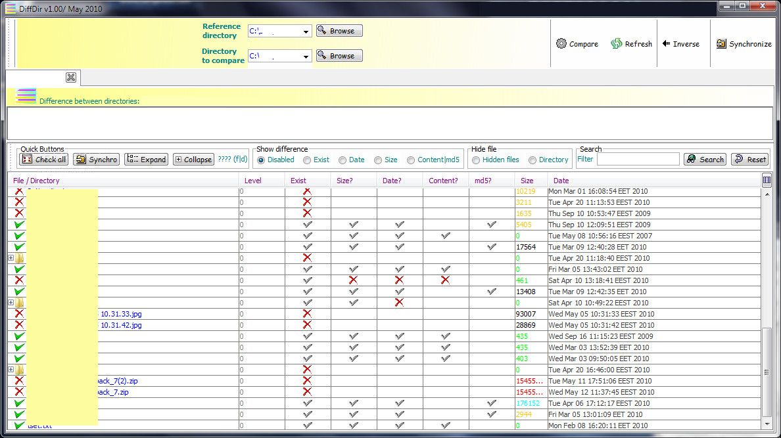The width and height of the screenshot is (781, 438).
Task: Browse for the Directory to compare
Action: 339,56
